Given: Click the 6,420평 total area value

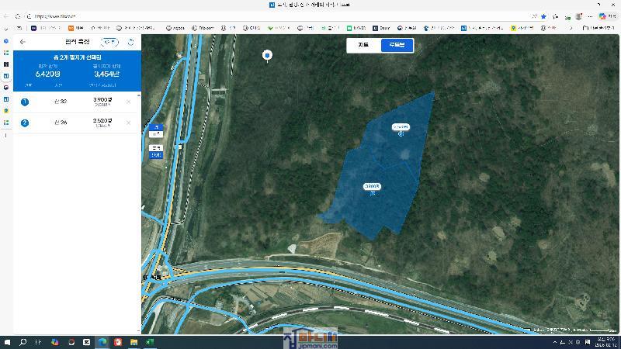Looking at the screenshot, I should tap(48, 74).
